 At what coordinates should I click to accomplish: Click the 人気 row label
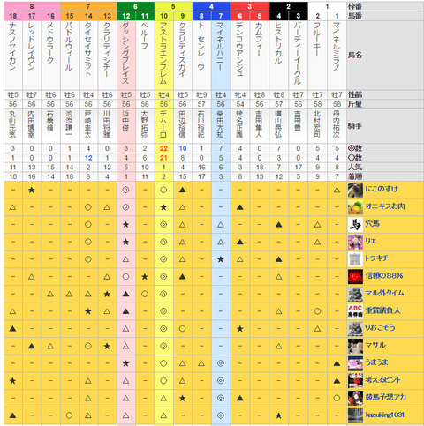click(354, 167)
